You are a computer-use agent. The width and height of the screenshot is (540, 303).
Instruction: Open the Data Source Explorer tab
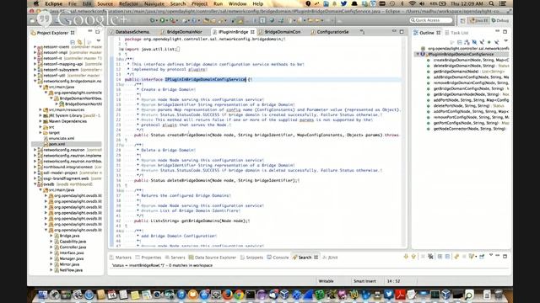pos(213,258)
